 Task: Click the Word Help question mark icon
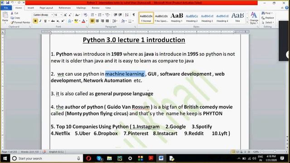[287, 8]
